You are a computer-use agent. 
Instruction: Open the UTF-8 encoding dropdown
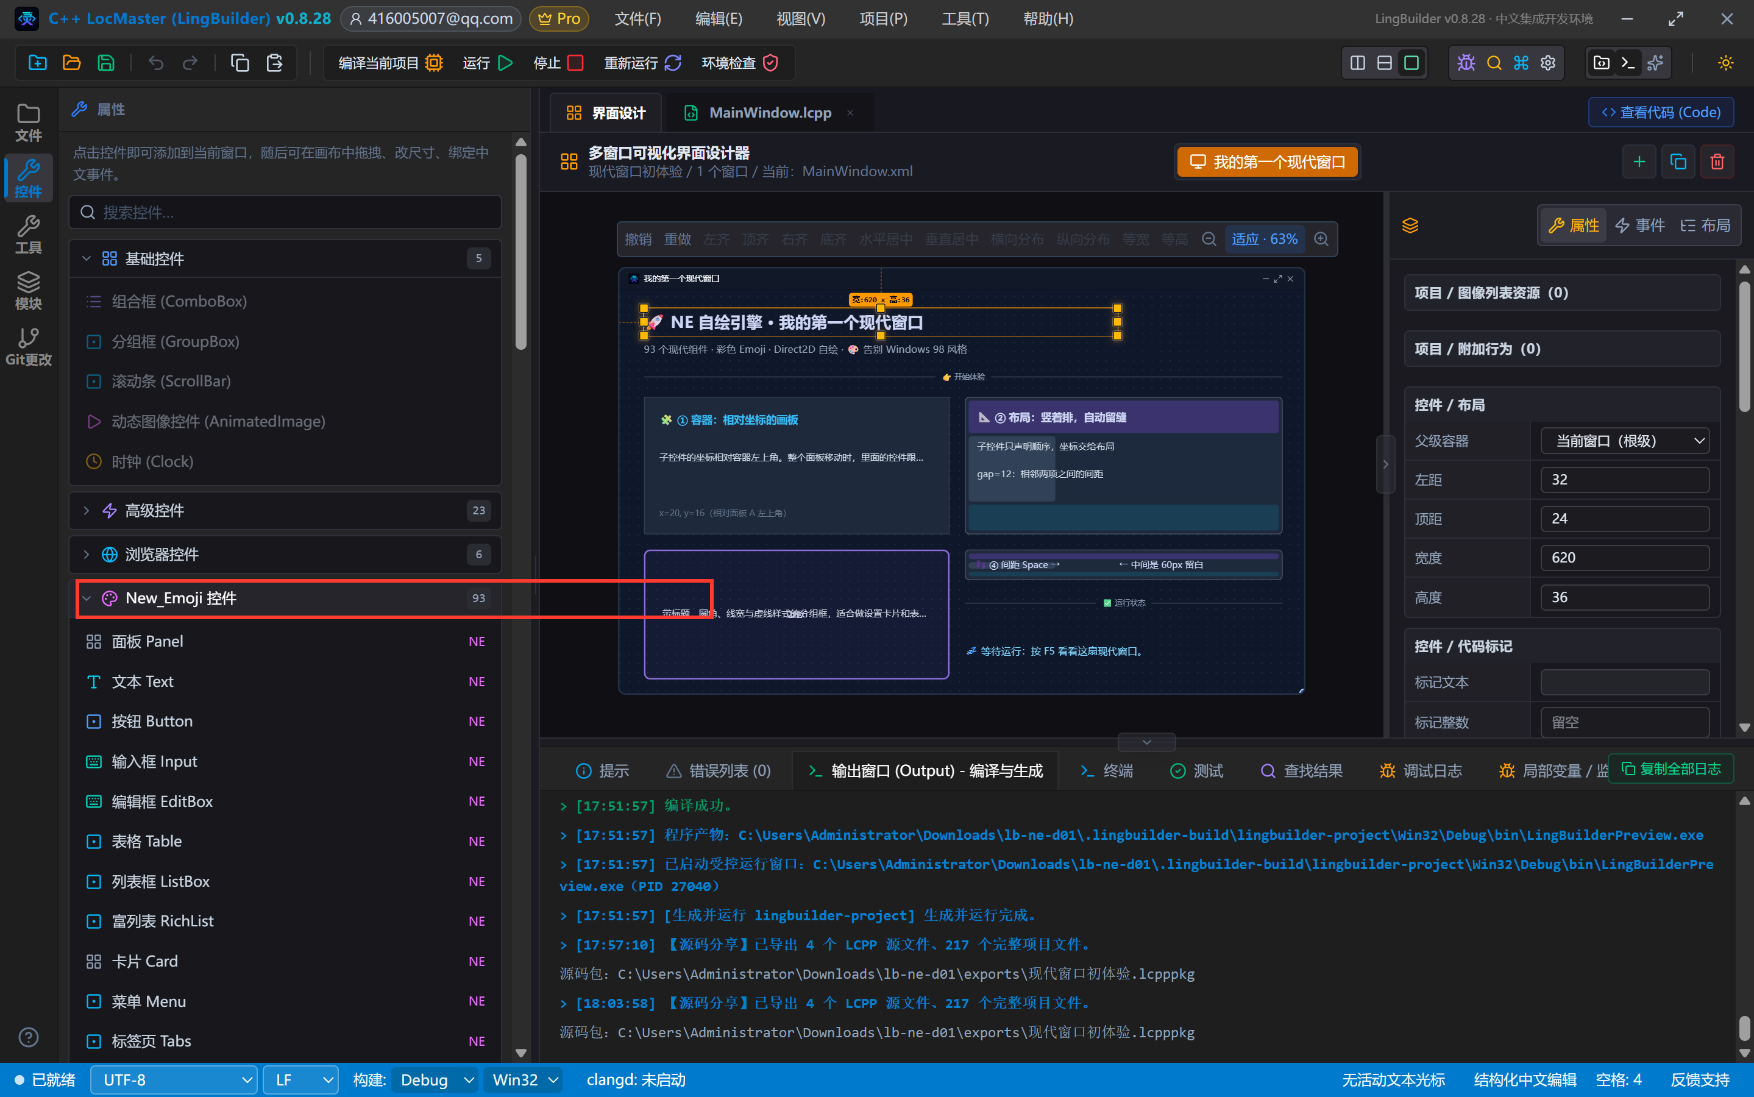coord(174,1079)
